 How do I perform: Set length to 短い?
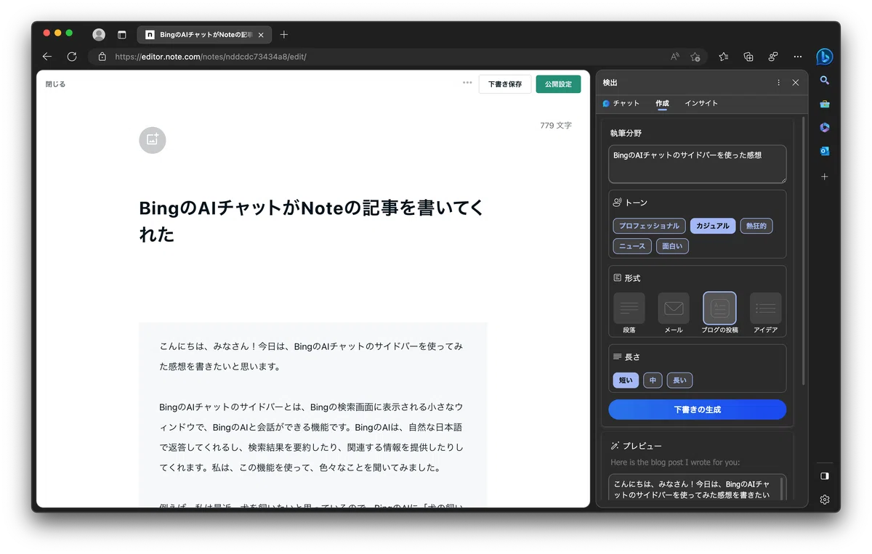click(x=626, y=380)
